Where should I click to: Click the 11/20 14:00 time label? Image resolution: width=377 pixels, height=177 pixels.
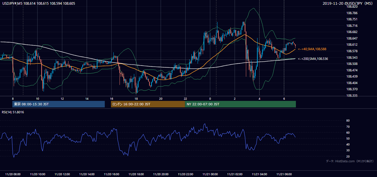point(87,174)
